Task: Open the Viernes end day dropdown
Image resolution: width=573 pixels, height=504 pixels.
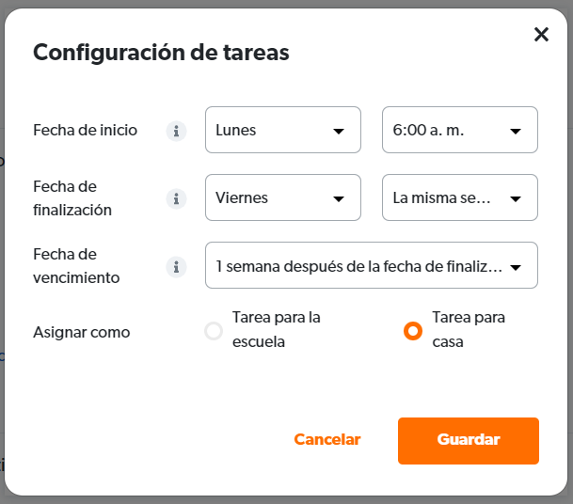Action: [x=283, y=197]
